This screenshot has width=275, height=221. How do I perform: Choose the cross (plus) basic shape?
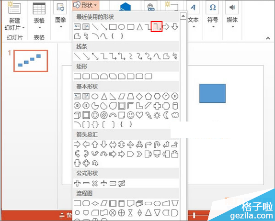(157, 106)
